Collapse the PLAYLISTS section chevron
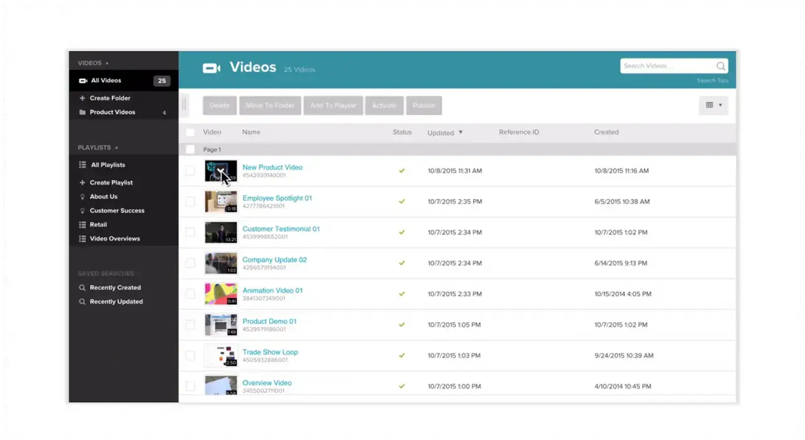The height and width of the screenshot is (440, 805). point(117,147)
